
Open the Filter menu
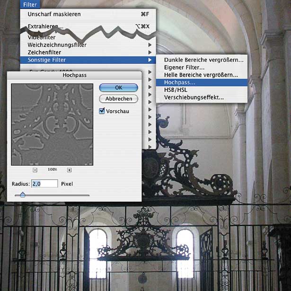tap(30, 4)
